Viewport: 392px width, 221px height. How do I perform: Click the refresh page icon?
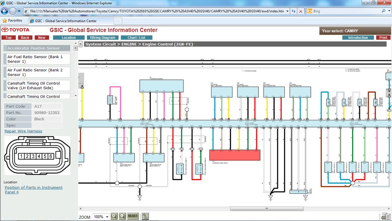[x=294, y=11]
